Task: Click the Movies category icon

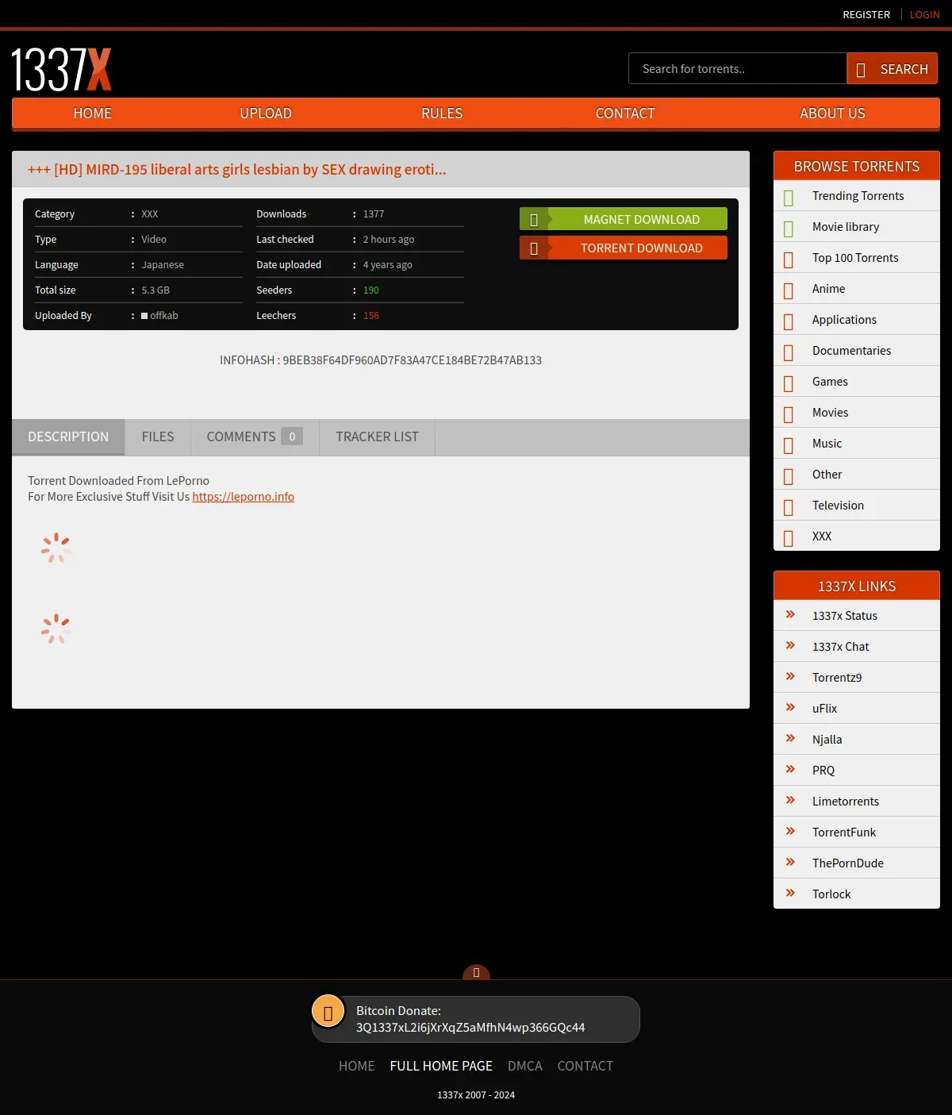Action: point(789,414)
